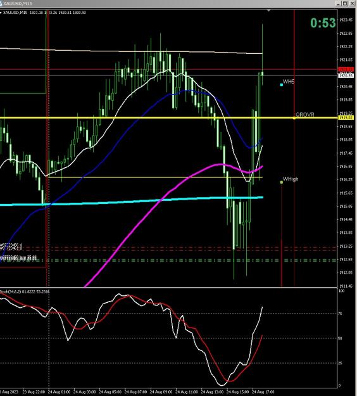The width and height of the screenshot is (357, 396).
Task: Minimize the XAUUSD,M15 chart window
Action: (339, 3)
